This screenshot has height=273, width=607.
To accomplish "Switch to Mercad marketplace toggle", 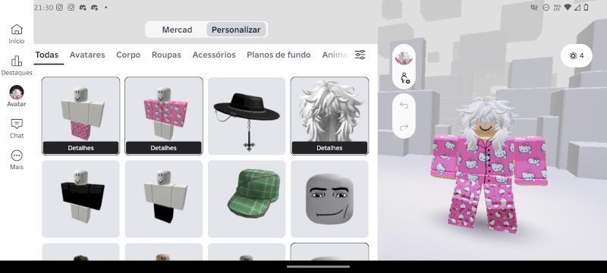I will [x=177, y=30].
